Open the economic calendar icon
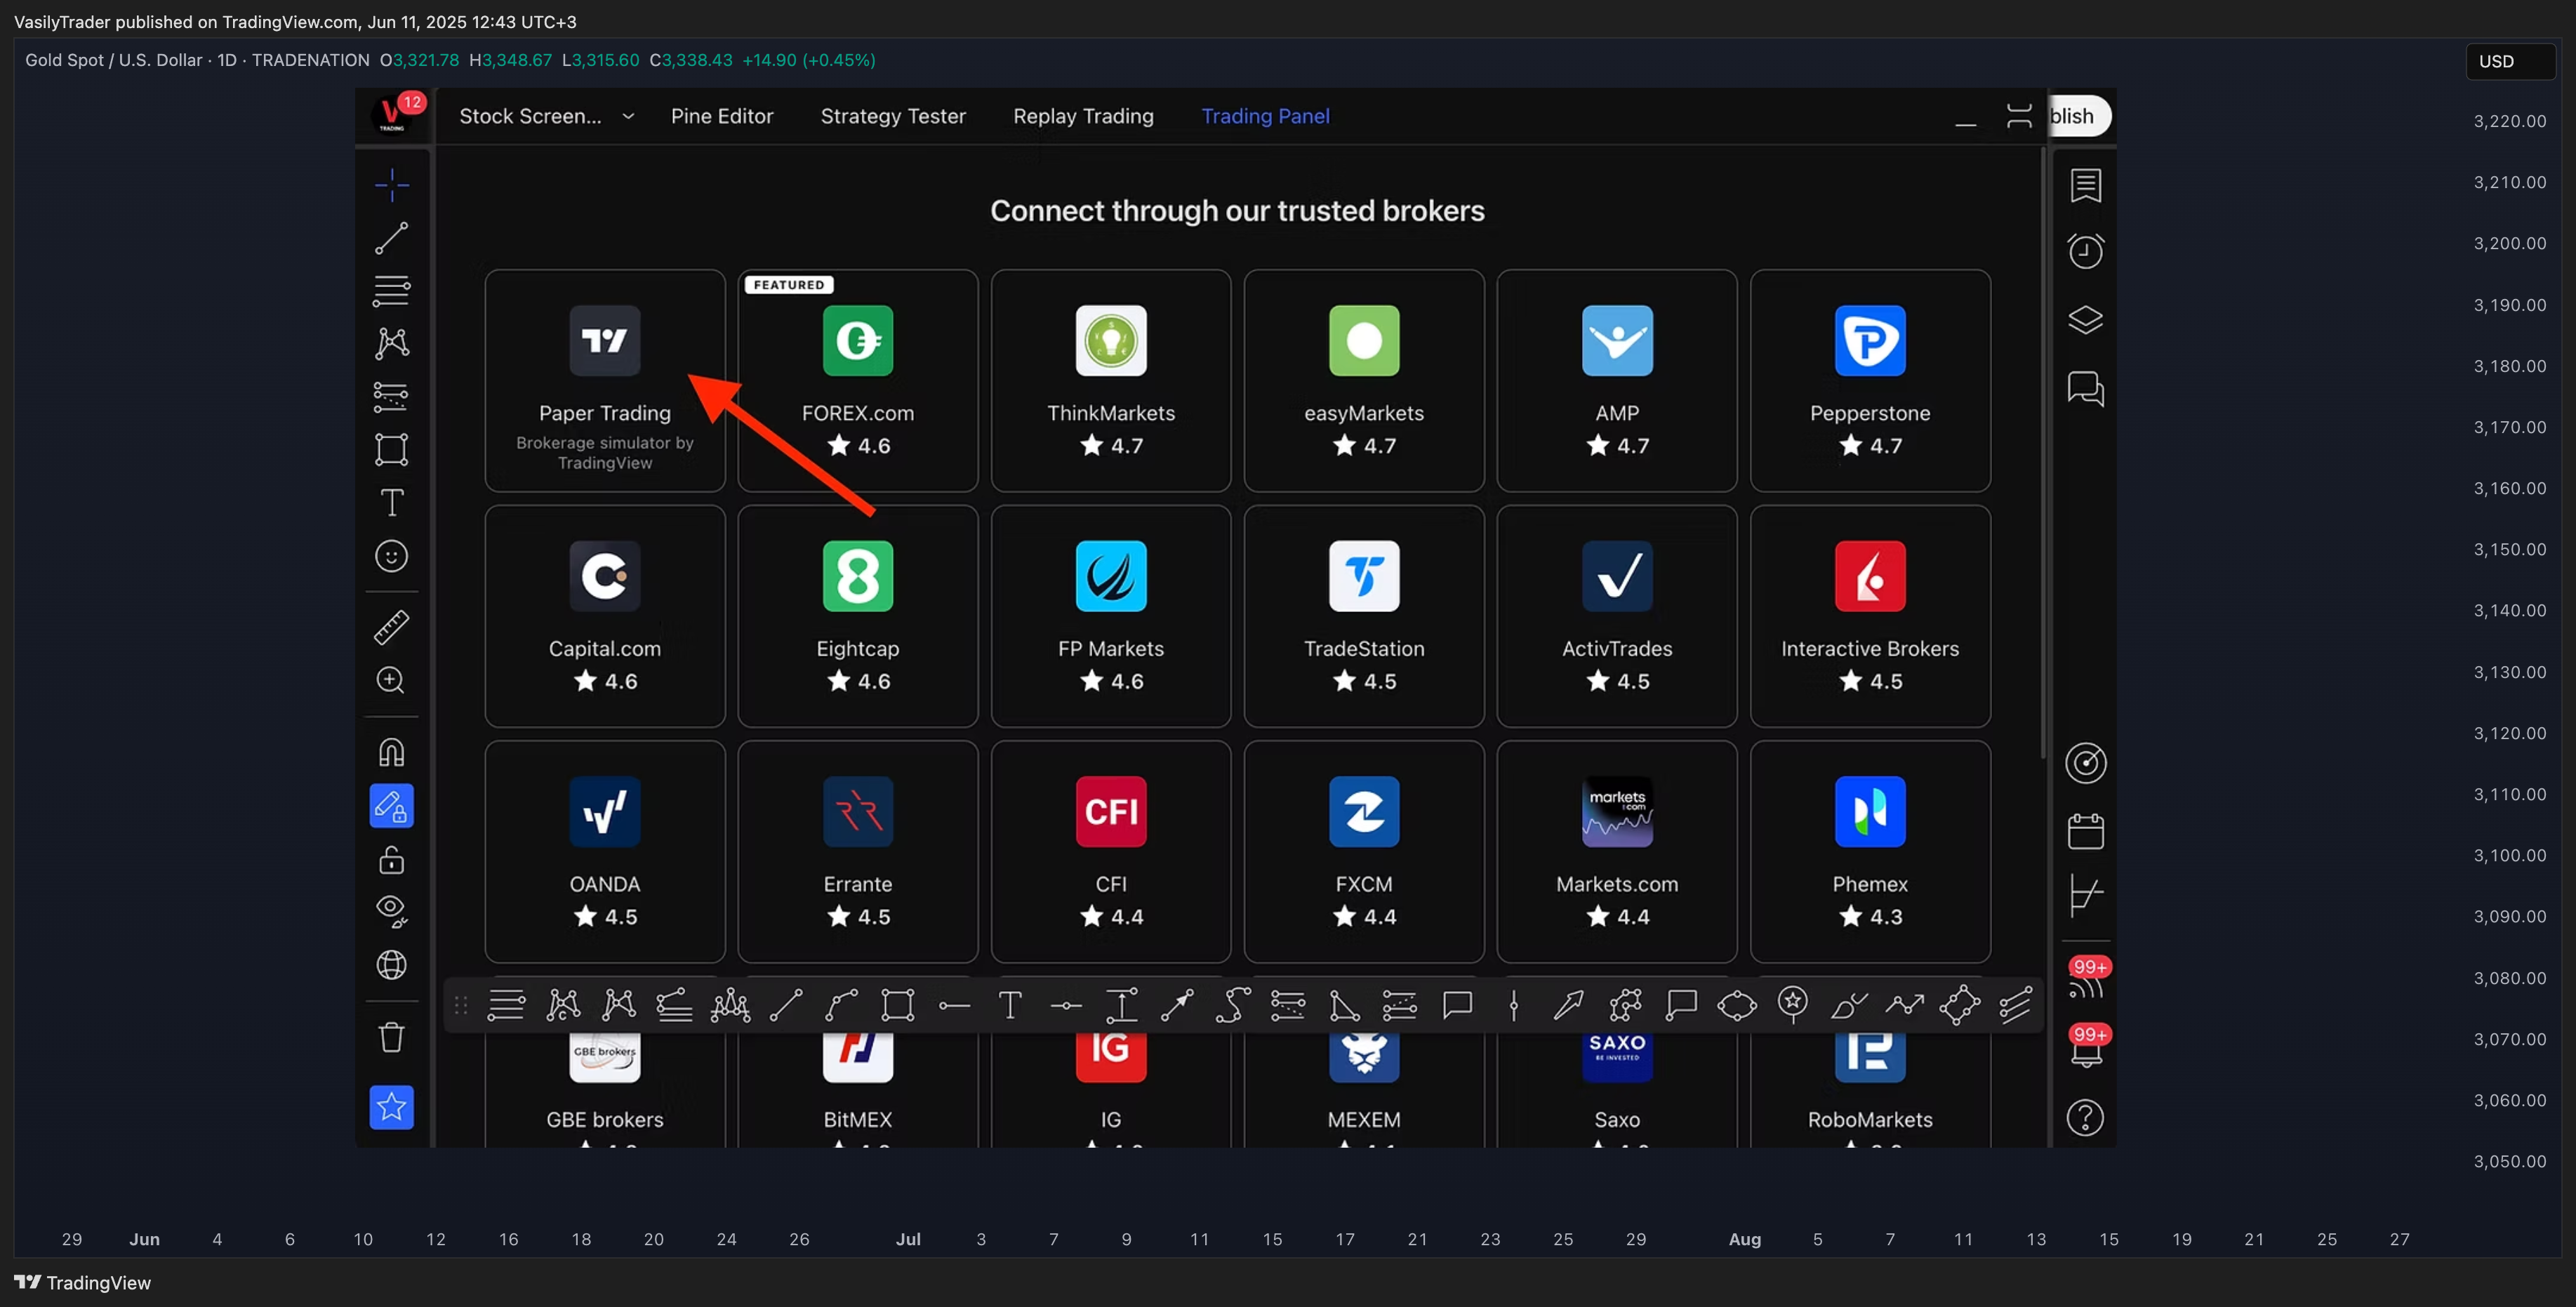 pyautogui.click(x=2085, y=831)
